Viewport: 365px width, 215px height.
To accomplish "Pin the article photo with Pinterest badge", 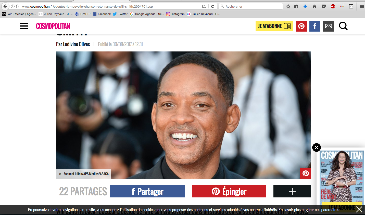I will [306, 173].
